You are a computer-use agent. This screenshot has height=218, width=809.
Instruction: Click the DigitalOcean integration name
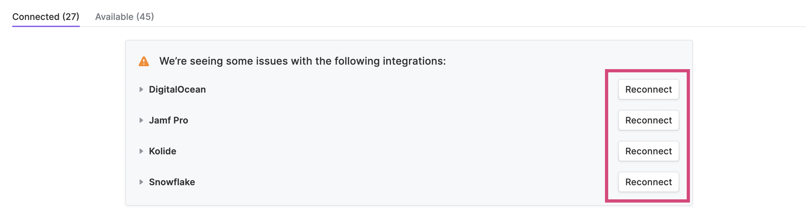point(177,89)
